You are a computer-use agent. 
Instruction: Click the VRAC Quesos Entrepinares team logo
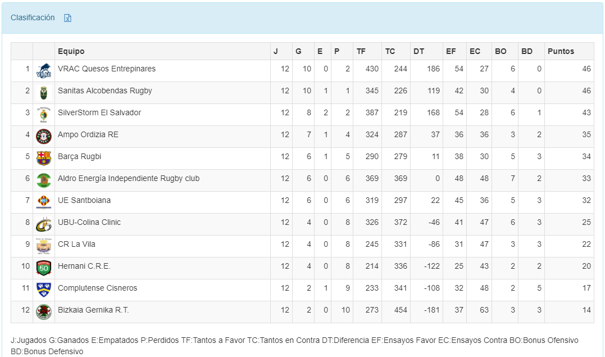pos(43,71)
